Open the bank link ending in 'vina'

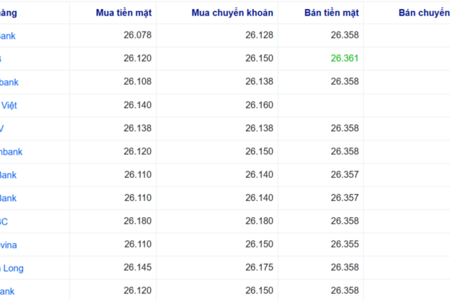pos(8,245)
